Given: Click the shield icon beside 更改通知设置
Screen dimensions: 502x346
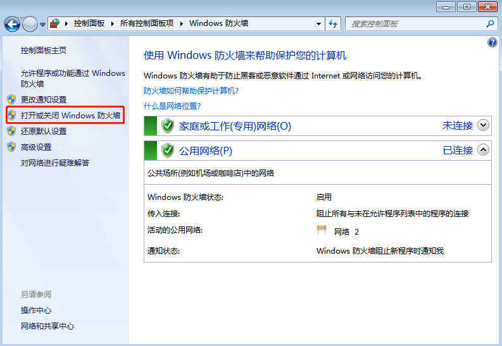Looking at the screenshot, I should coord(11,99).
